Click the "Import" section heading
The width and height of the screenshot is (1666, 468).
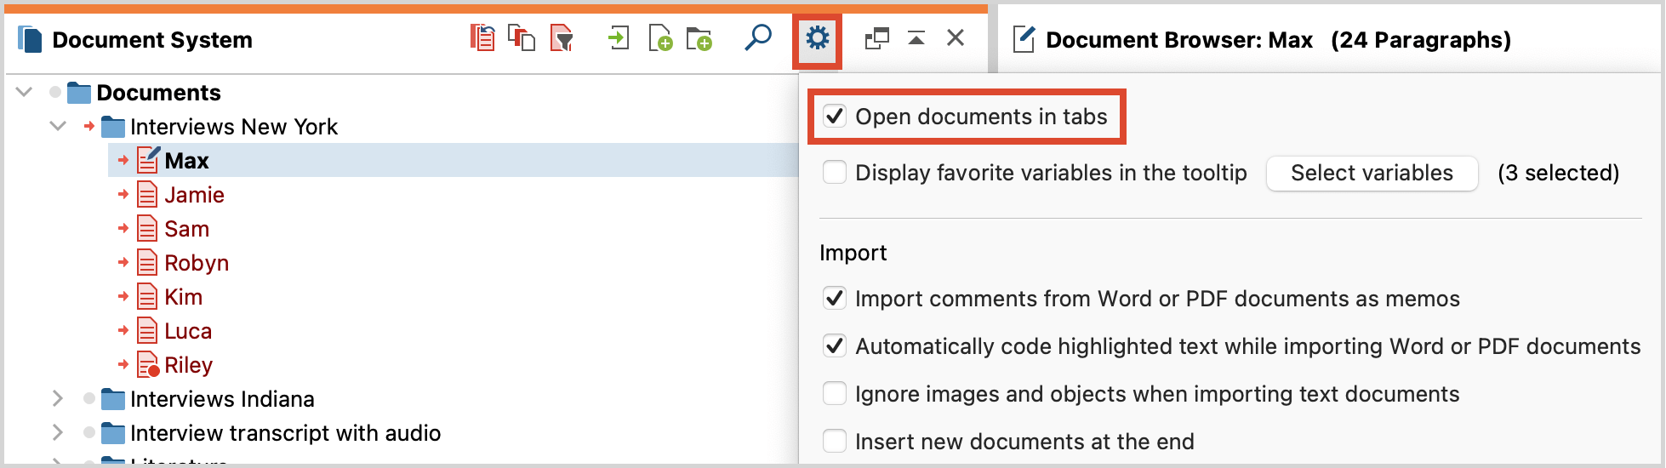click(x=853, y=253)
